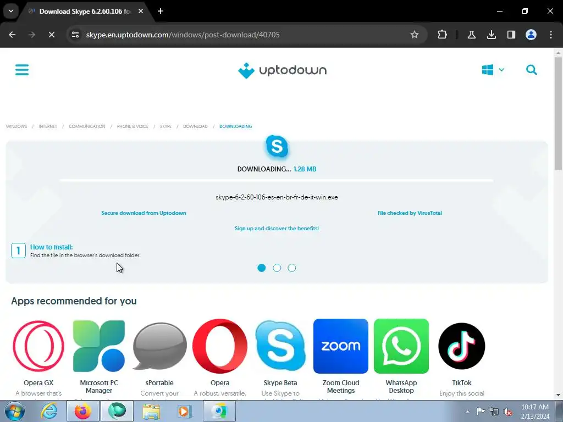Go back to the previous page
The width and height of the screenshot is (563, 422).
click(12, 35)
